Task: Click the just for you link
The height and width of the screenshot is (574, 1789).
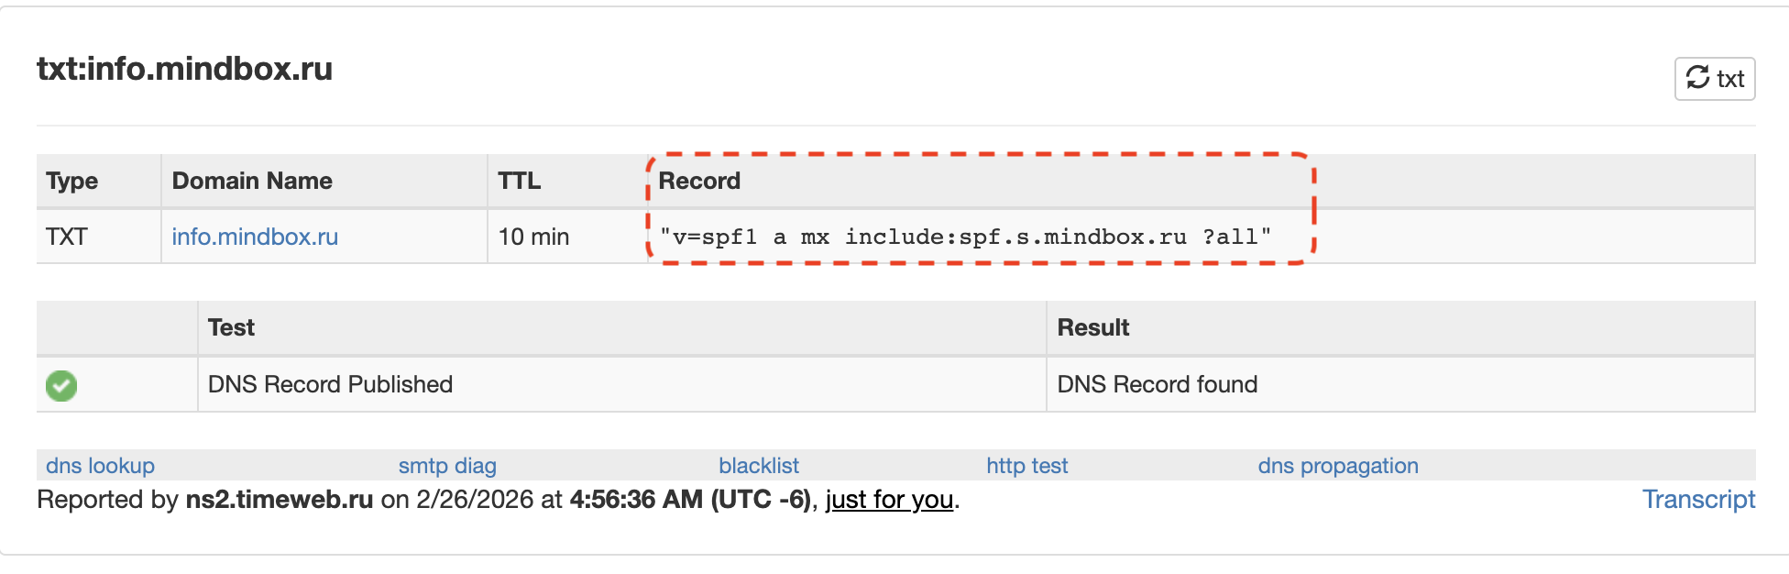Action: 888,501
